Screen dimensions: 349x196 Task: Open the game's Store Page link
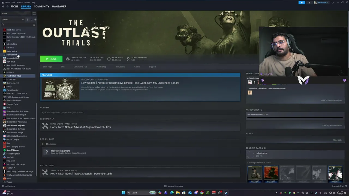point(47,67)
